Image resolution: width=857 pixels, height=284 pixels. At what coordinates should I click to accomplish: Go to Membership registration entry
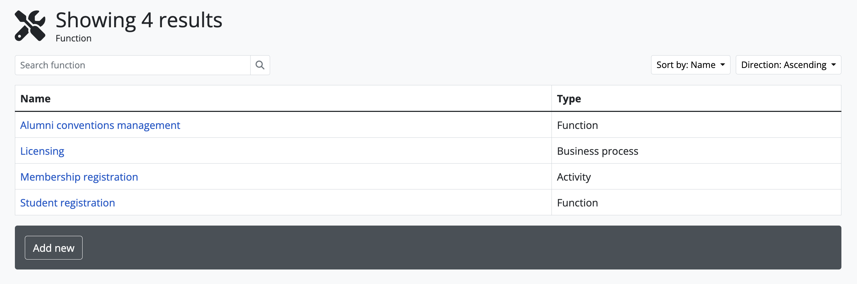point(79,177)
